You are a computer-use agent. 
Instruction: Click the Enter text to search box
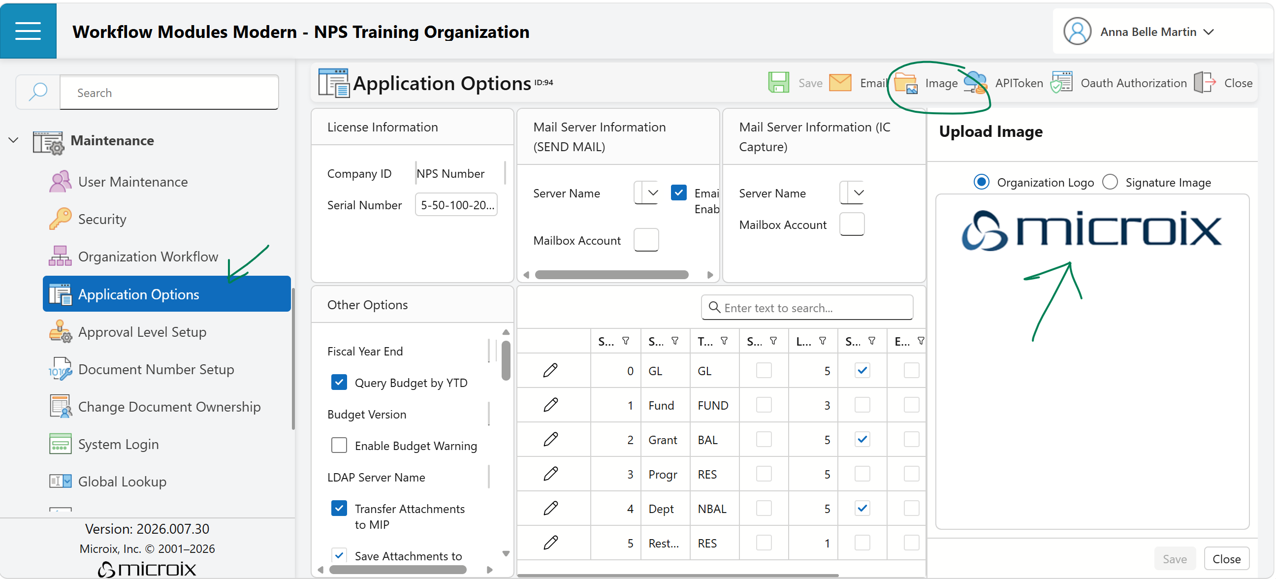coord(807,308)
